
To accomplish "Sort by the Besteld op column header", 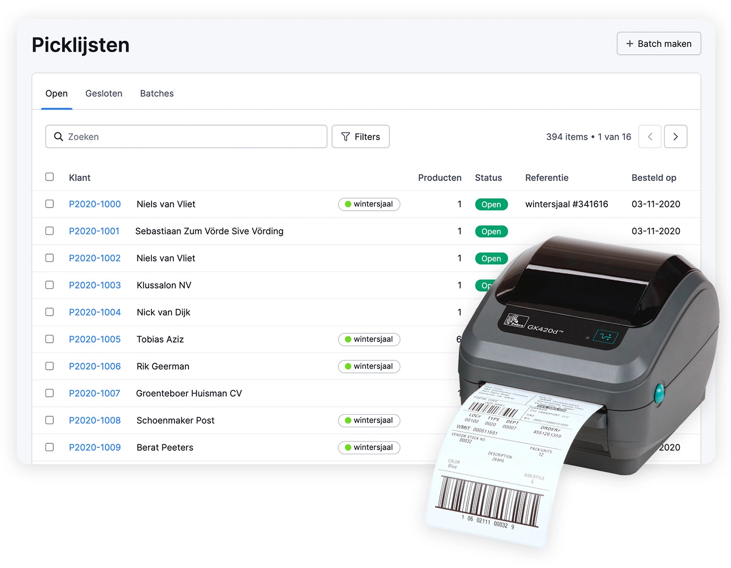I will point(654,178).
